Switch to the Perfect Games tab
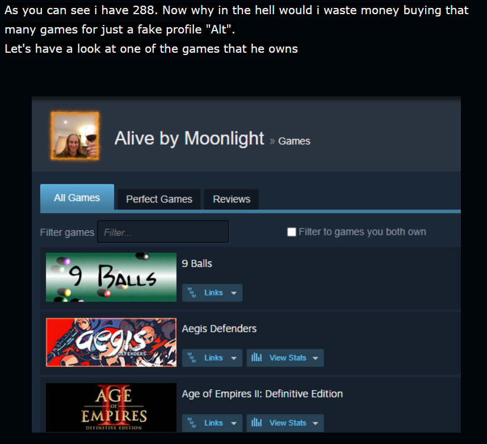Viewport: 487px width, 444px height. tap(159, 199)
